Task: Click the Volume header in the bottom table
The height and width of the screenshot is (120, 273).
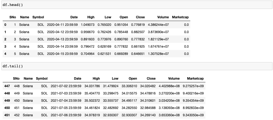Action: click(x=174, y=79)
